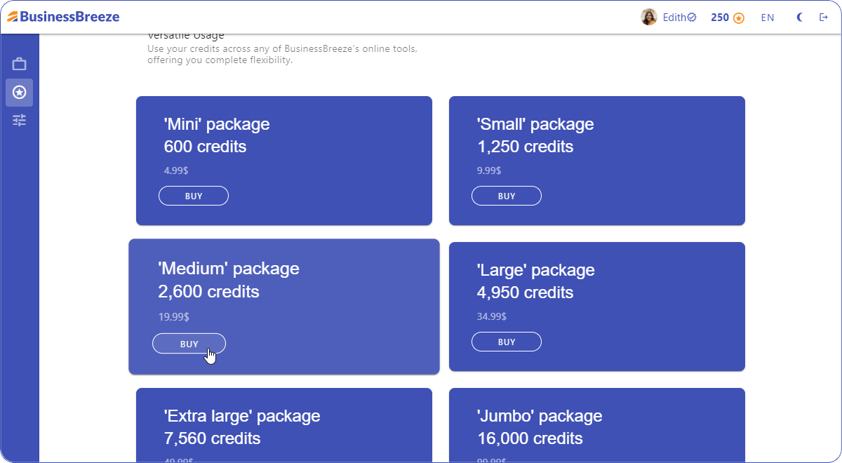Open the sliders settings icon in the sidebar
Image resolution: width=842 pixels, height=463 pixels.
[19, 120]
